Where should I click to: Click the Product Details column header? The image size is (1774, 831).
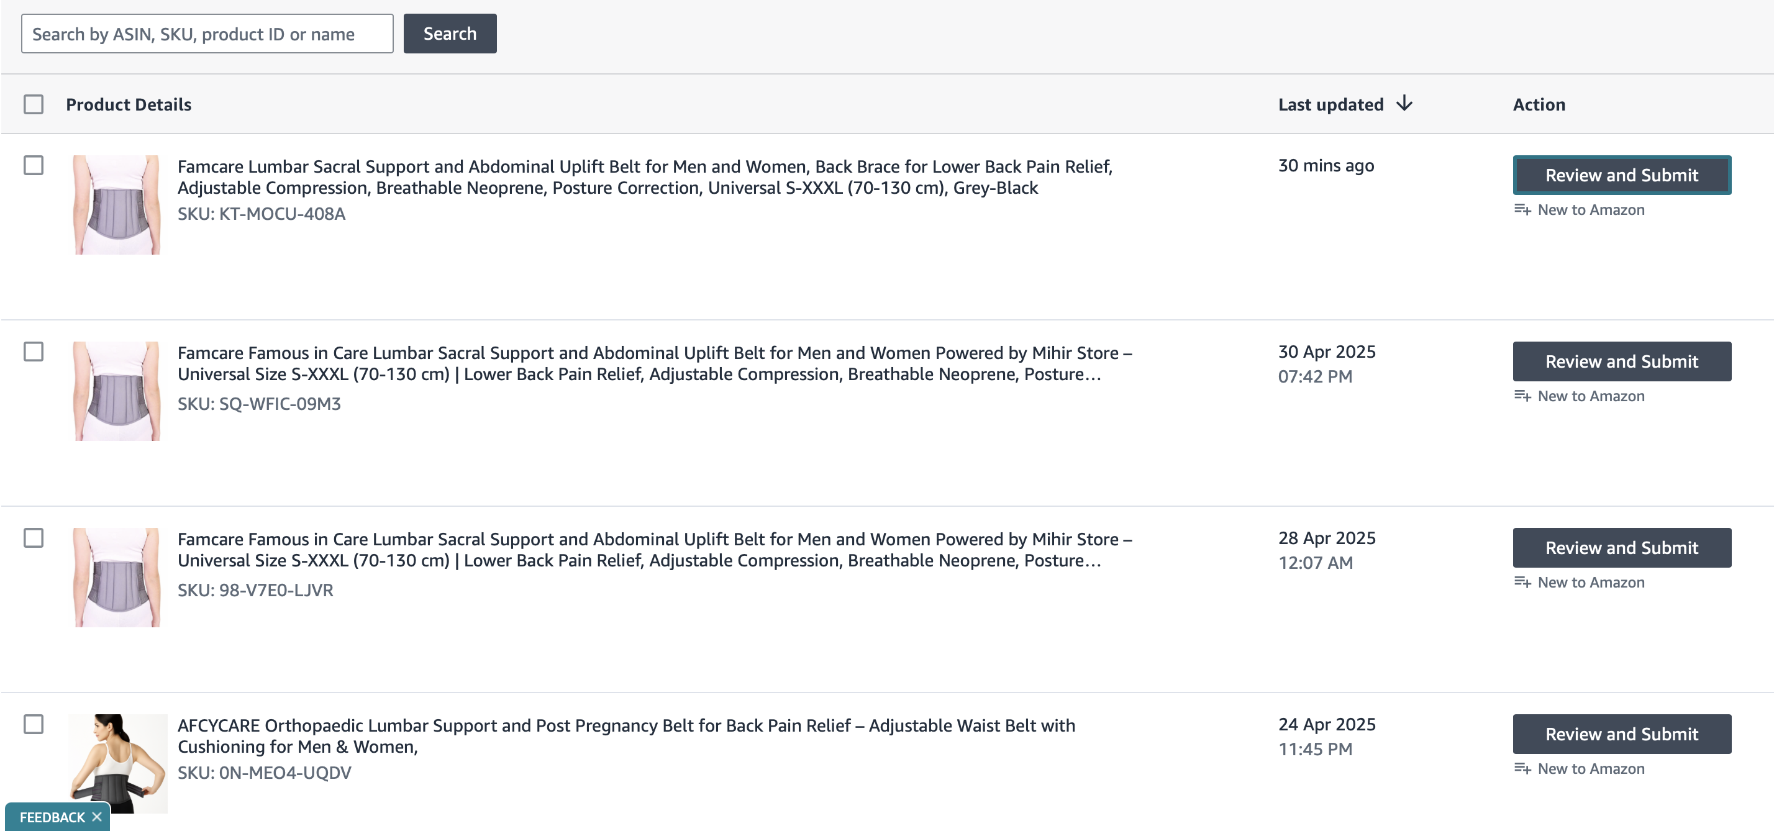point(129,104)
